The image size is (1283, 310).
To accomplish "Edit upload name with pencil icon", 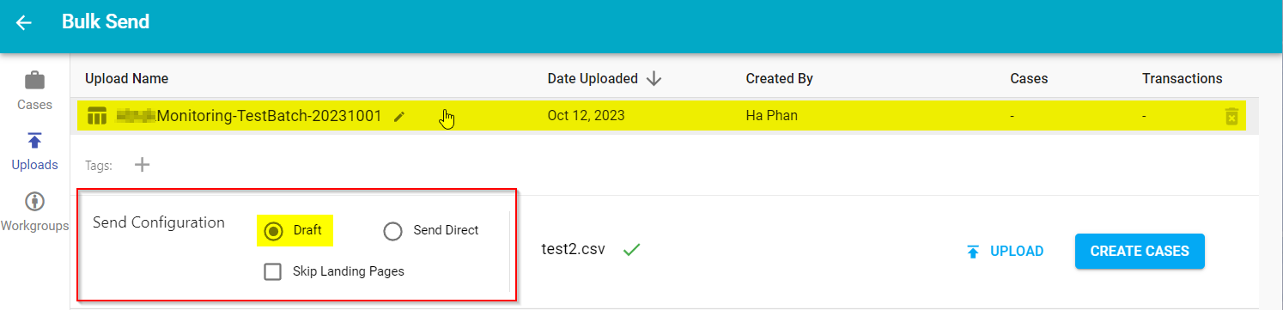I will pos(399,116).
